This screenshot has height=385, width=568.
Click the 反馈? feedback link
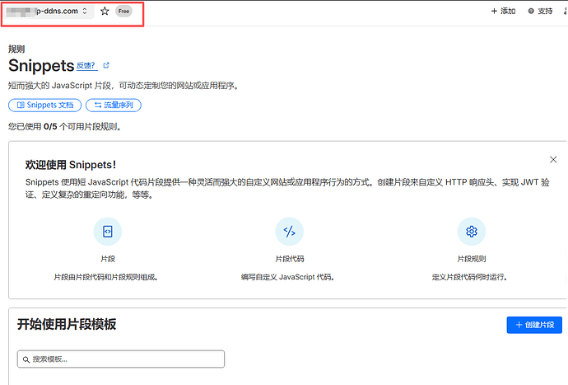[x=86, y=66]
